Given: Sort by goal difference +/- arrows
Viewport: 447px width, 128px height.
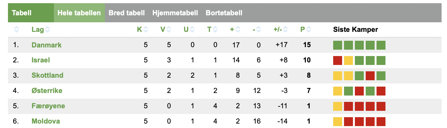Looking at the screenshot, I should pos(285,30).
